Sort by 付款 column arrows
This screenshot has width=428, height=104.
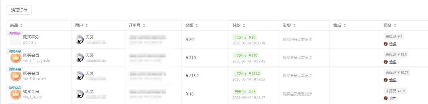244,25
